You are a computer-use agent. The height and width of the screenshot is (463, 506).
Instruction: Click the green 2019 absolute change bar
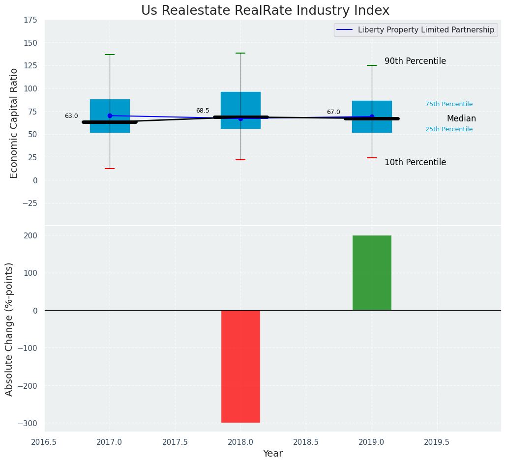372,273
